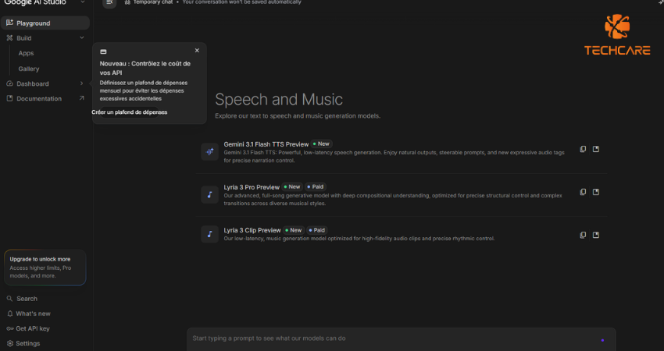This screenshot has width=664, height=351.
Task: Collapse the Build section chevron
Action: 82,37
